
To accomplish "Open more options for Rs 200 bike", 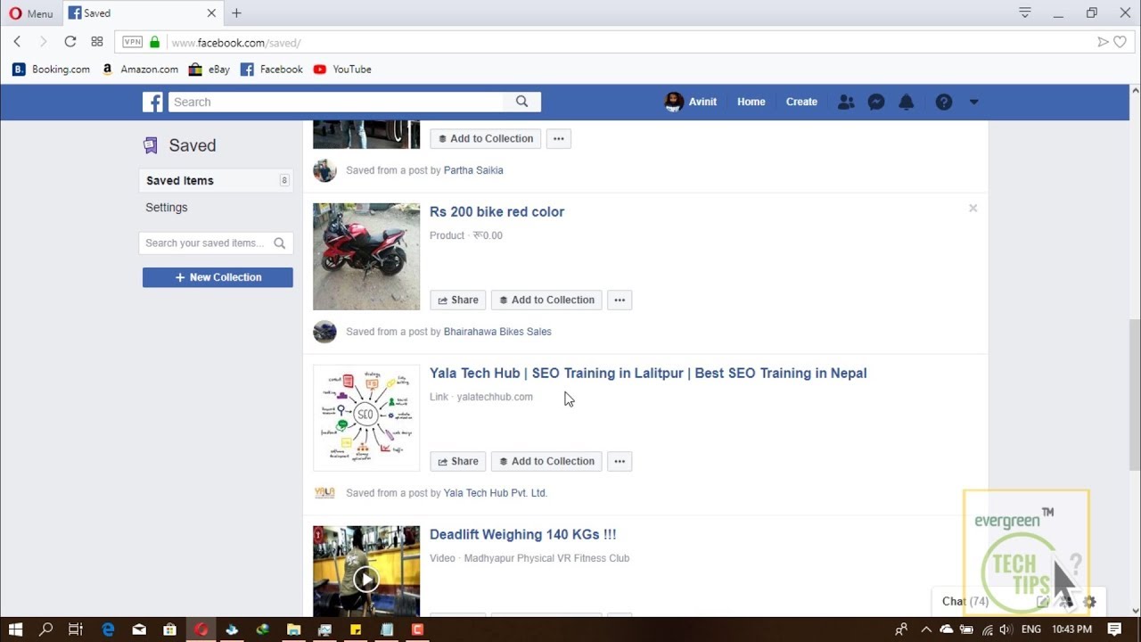I will pos(620,300).
